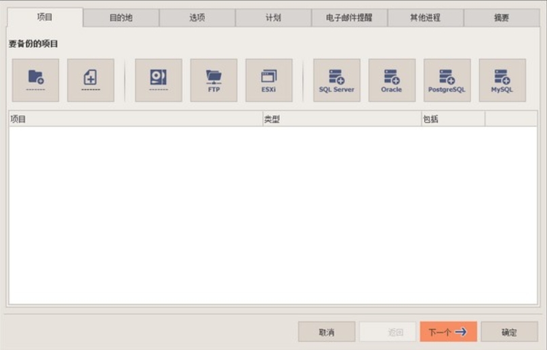Sort by the 包括 column header
Screen dimensions: 547x350
click(x=453, y=119)
